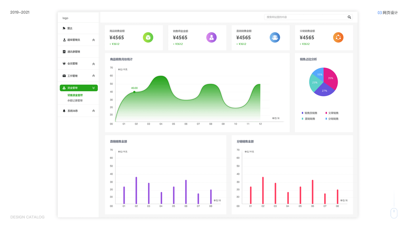Screen dimensions: 408x229
Task: Open the 销售资金管理 submenu item
Action: (75, 95)
